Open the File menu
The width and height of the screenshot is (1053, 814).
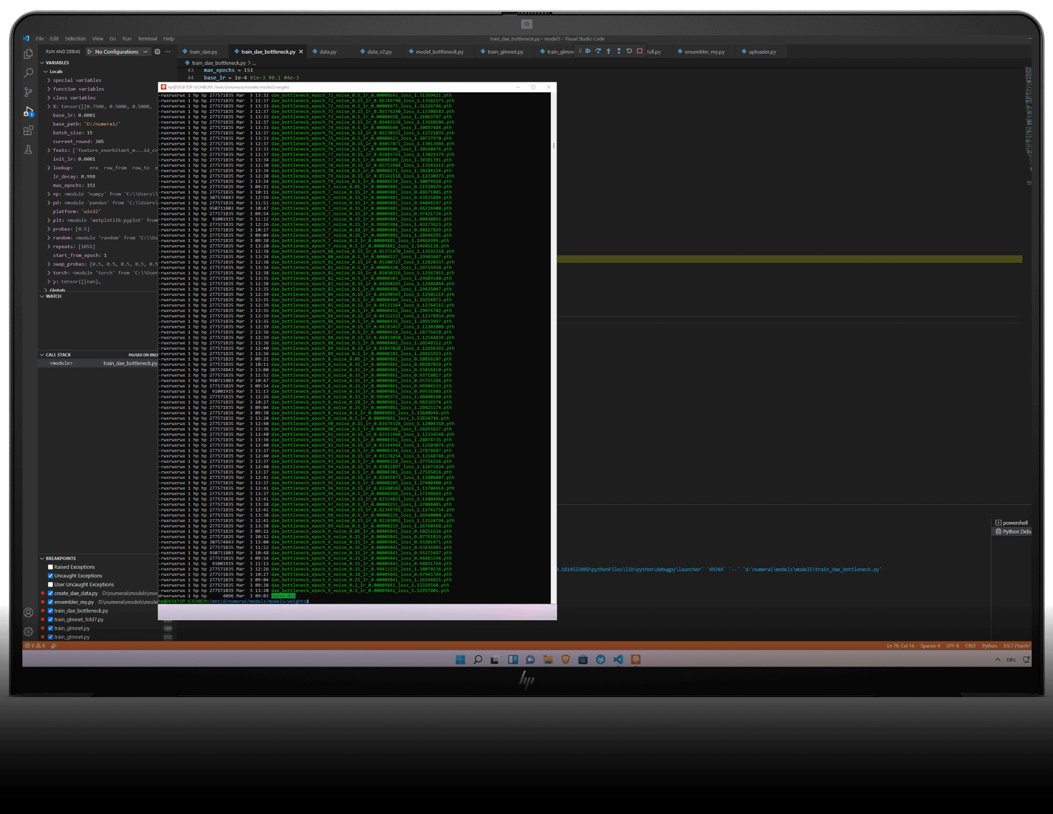click(x=40, y=39)
